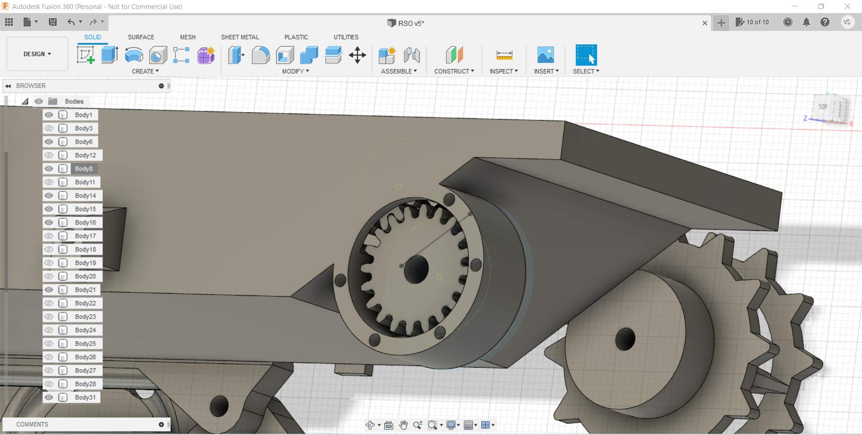Select Body8 in the browser tree
Viewport: 862px width, 435px height.
coord(84,169)
